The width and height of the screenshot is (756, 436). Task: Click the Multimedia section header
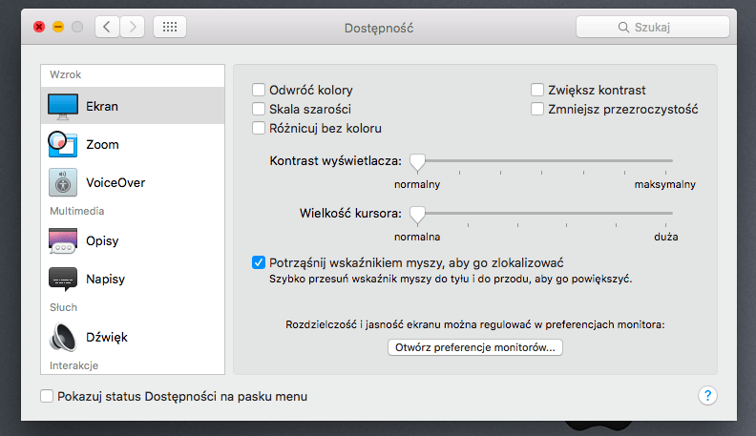click(76, 211)
